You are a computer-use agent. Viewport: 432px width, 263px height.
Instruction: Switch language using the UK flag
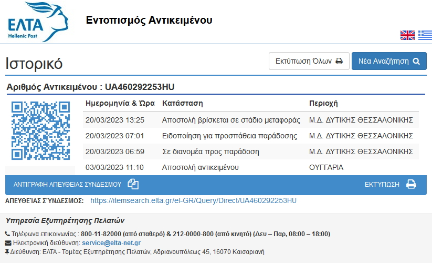[x=407, y=35]
